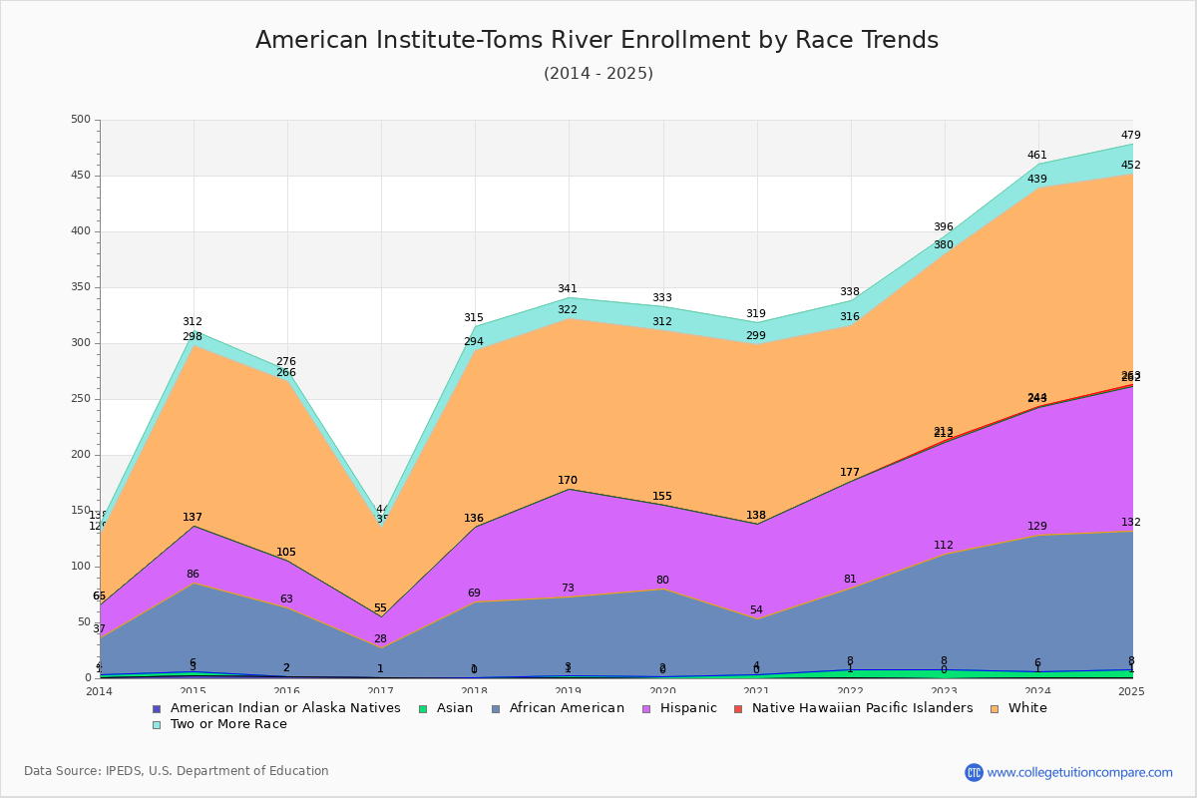Click the American Indian legend marker dot
Viewport: 1197px width, 798px height.
157,708
